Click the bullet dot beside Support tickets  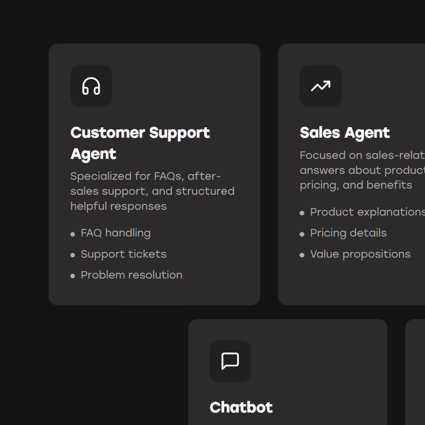pyautogui.click(x=73, y=255)
